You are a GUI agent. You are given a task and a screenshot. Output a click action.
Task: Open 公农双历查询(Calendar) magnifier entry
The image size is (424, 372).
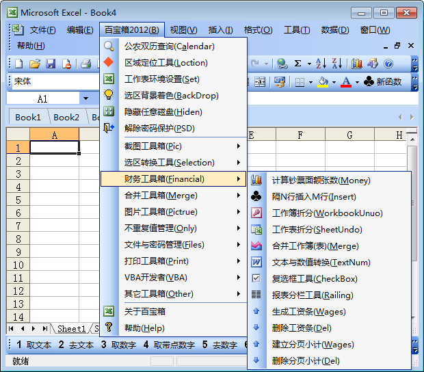[x=173, y=46]
